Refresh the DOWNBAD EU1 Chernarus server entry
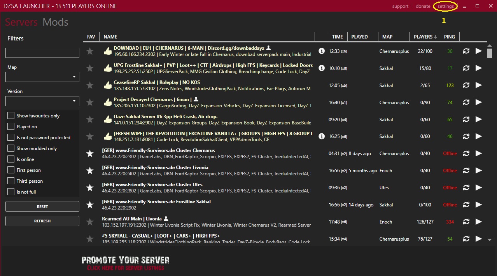This screenshot has width=497, height=276. tap(466, 51)
